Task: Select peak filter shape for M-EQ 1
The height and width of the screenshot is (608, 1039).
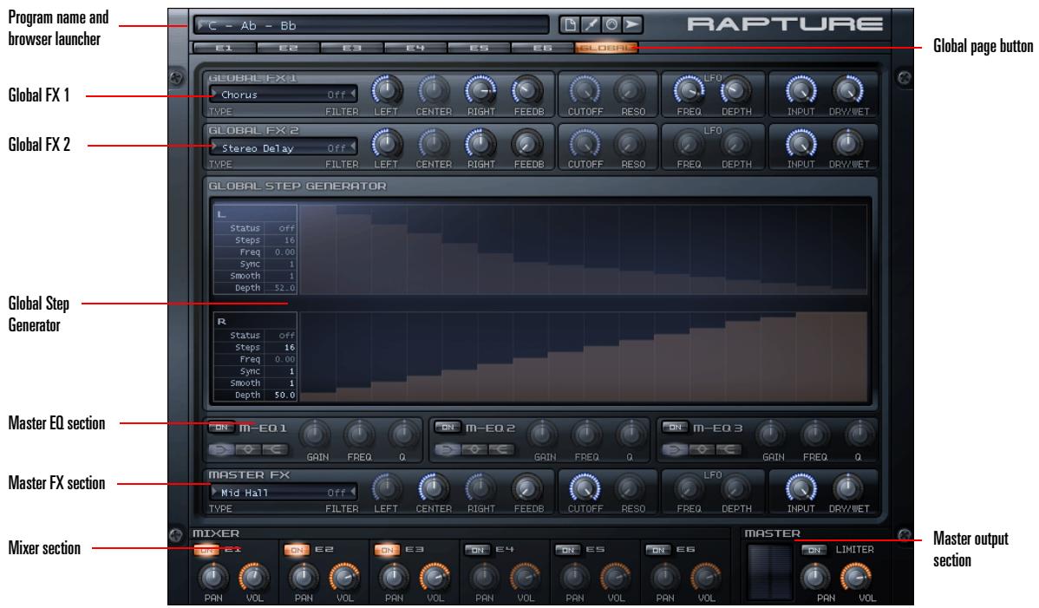Action: coord(248,449)
